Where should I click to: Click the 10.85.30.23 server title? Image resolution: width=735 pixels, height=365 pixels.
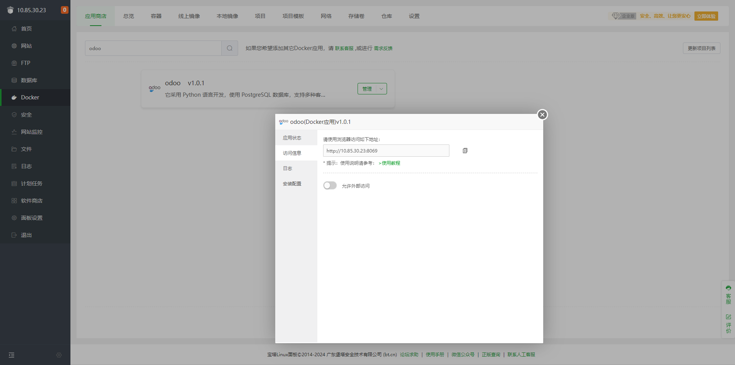(x=31, y=10)
